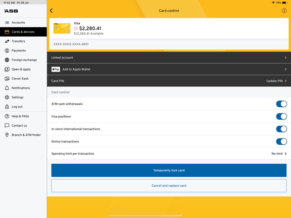
Task: Disable In-store international transactions switch
Action: tap(281, 129)
